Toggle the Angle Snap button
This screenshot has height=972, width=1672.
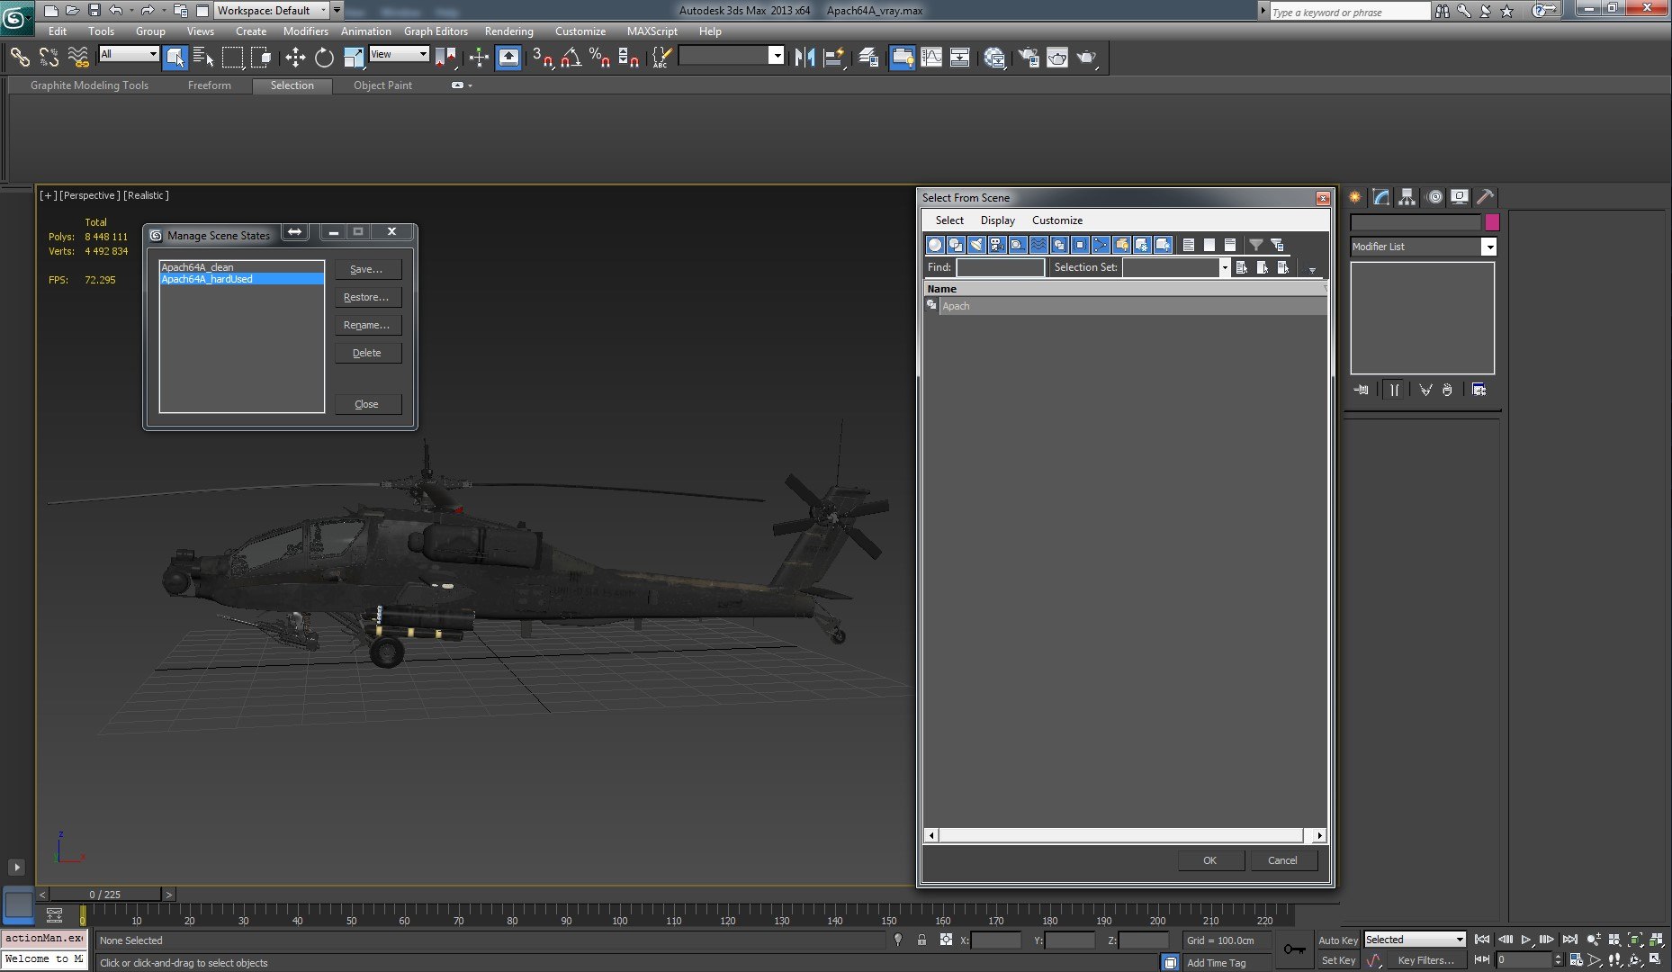coord(571,58)
